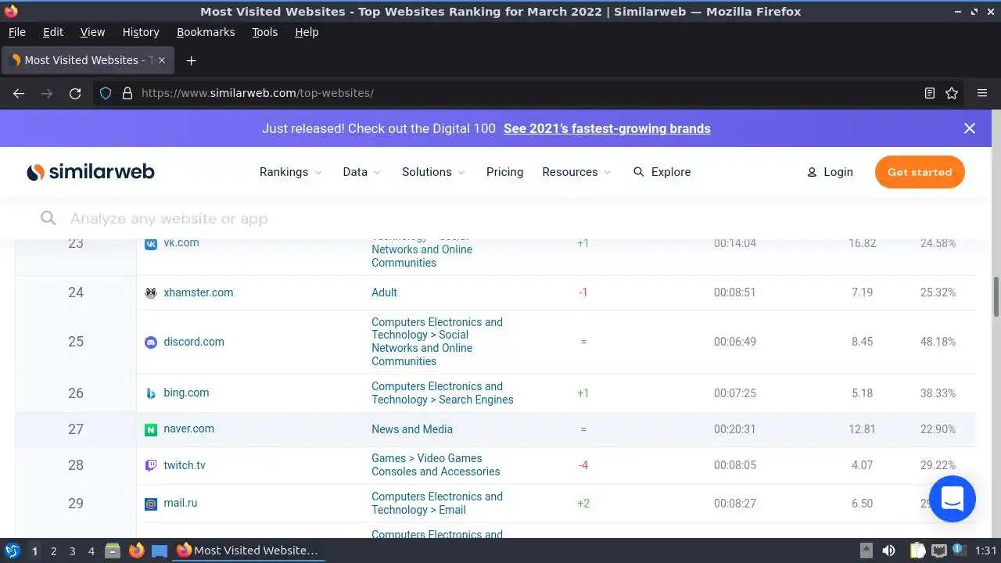Open the Tools menu
The height and width of the screenshot is (563, 1001).
[264, 32]
